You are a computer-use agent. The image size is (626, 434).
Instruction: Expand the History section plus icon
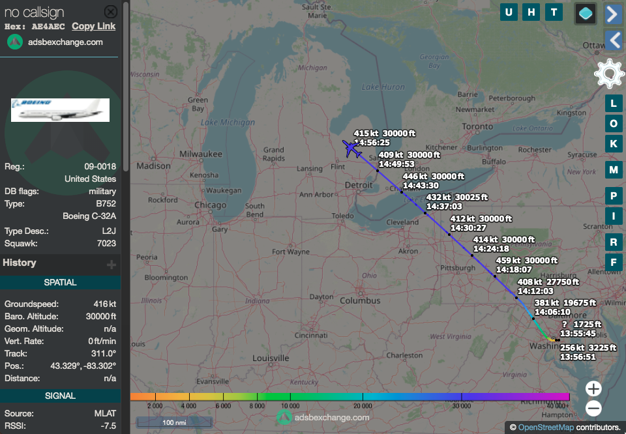pos(112,264)
